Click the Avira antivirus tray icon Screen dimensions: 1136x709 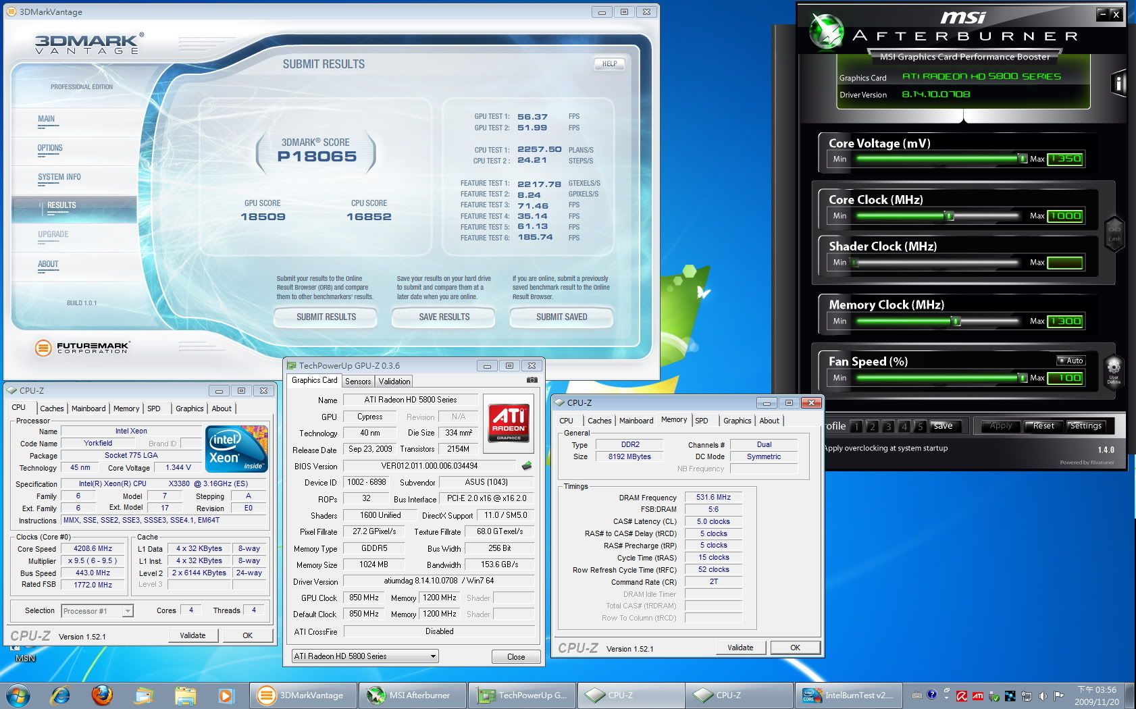pos(961,695)
